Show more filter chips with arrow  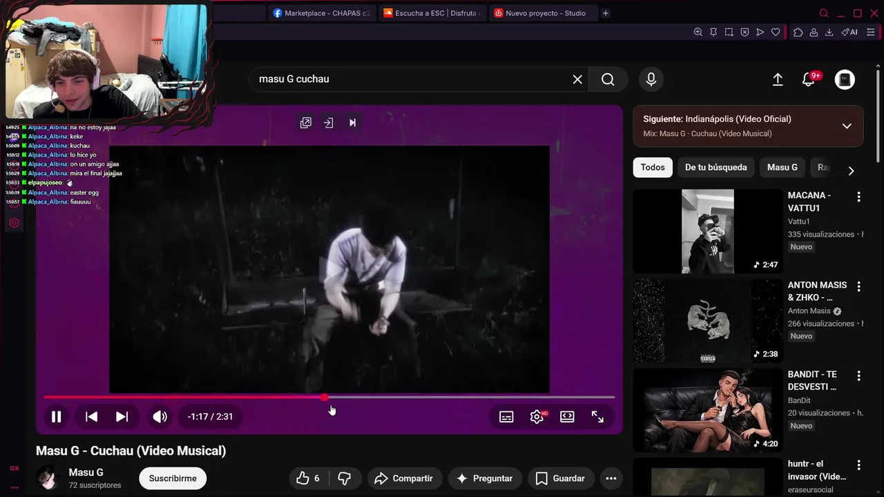click(x=851, y=170)
